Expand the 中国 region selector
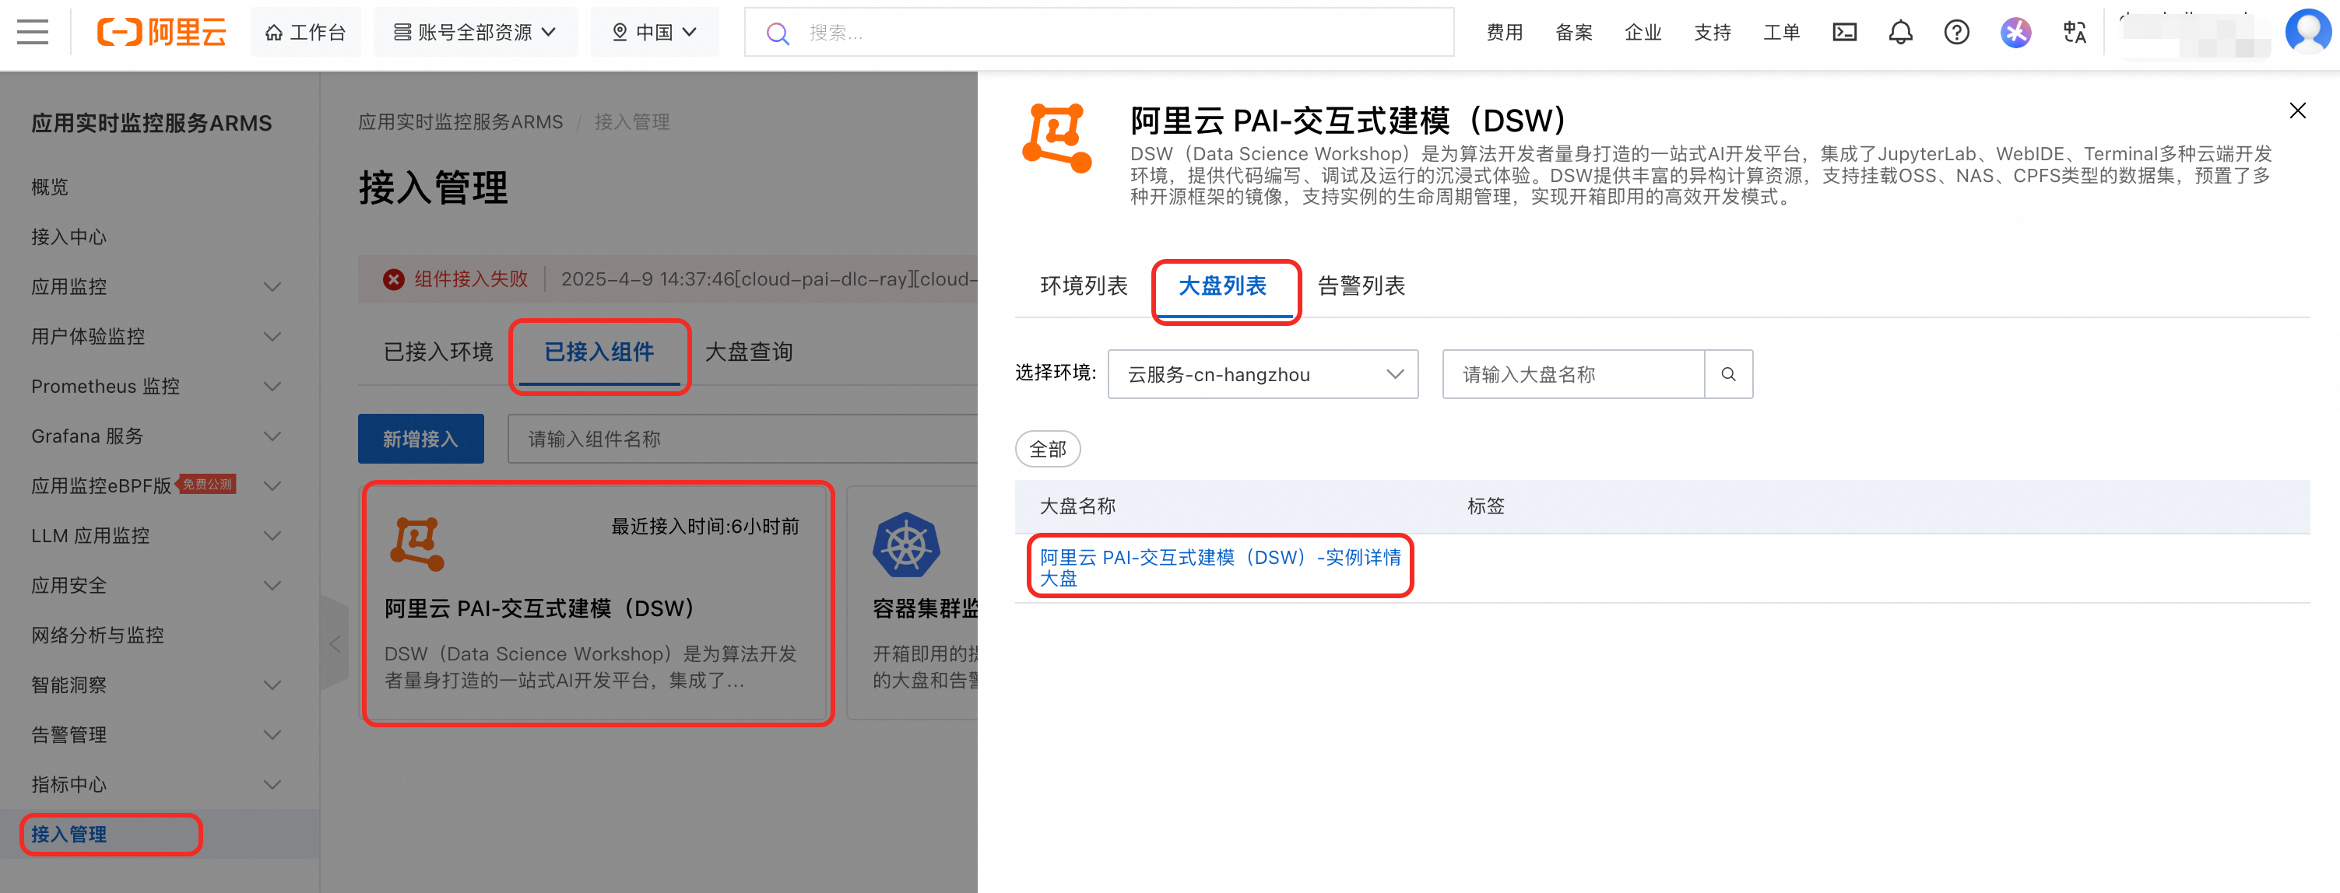This screenshot has width=2340, height=893. (654, 33)
